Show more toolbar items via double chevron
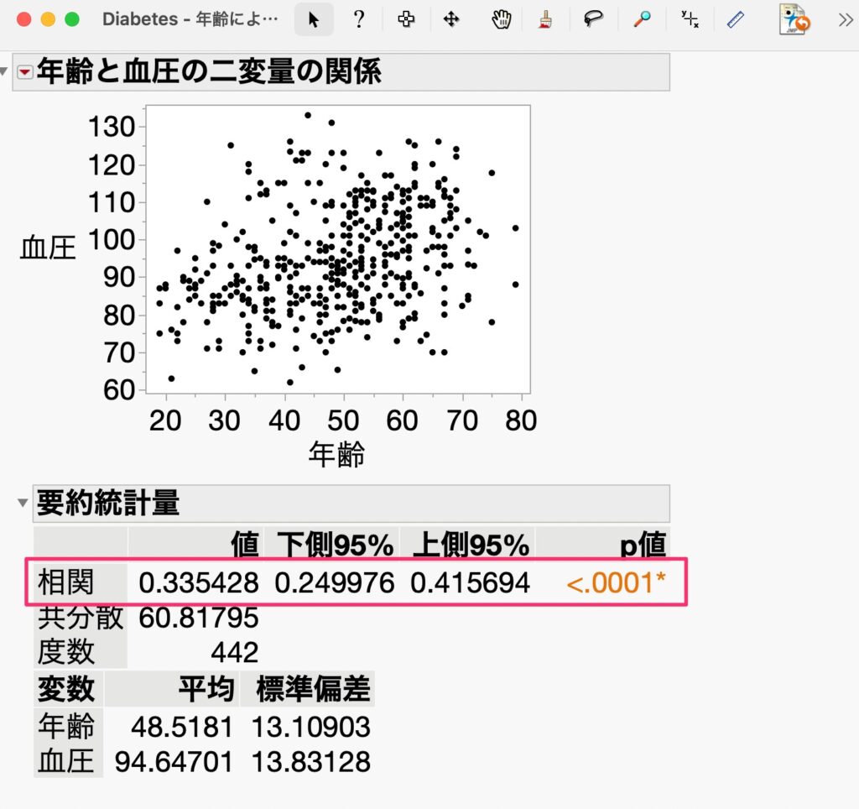Viewport: 859px width, 809px height. point(845,21)
